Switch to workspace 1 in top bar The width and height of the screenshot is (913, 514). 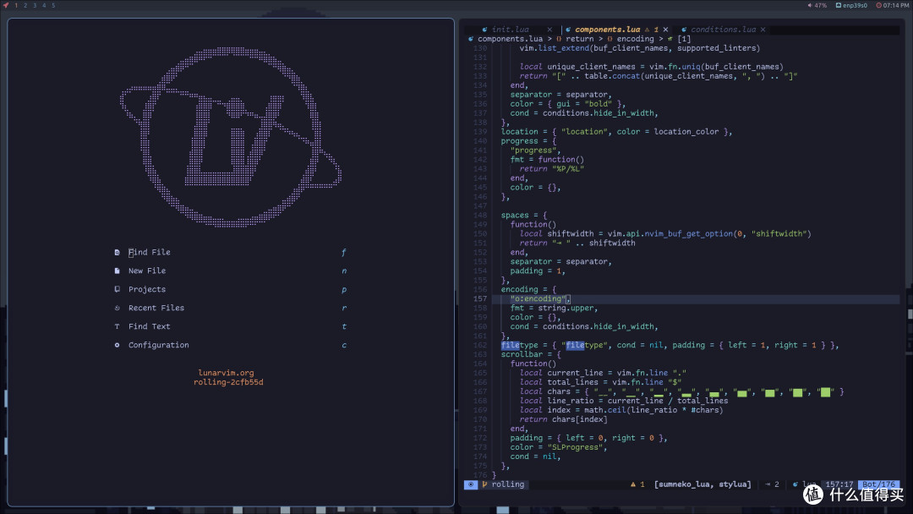[x=16, y=5]
